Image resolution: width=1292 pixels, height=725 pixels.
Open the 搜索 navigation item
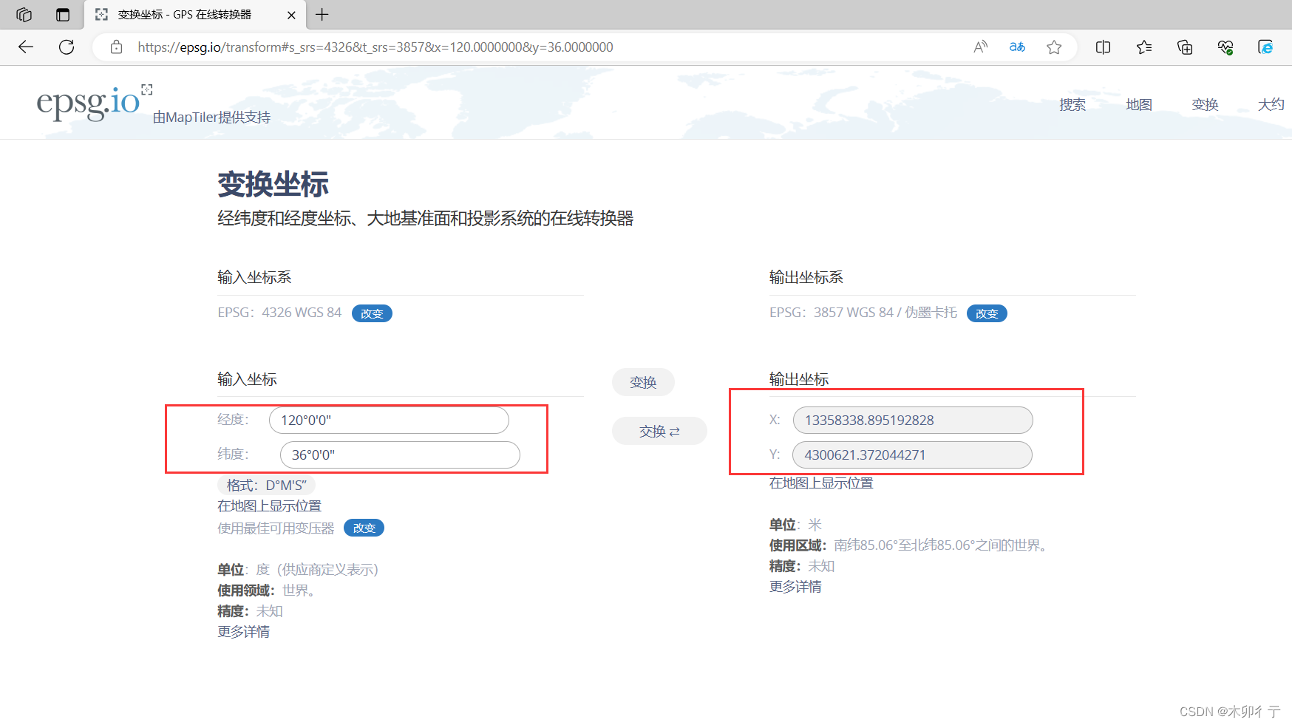[x=1072, y=105]
